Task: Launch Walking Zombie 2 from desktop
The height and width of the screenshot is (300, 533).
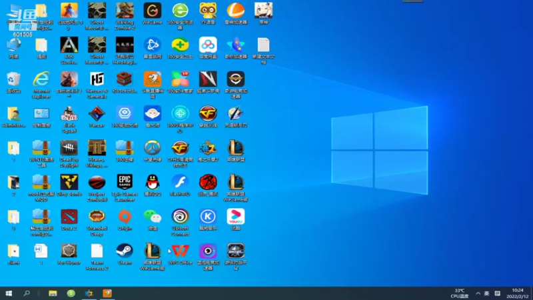Action: (125, 16)
